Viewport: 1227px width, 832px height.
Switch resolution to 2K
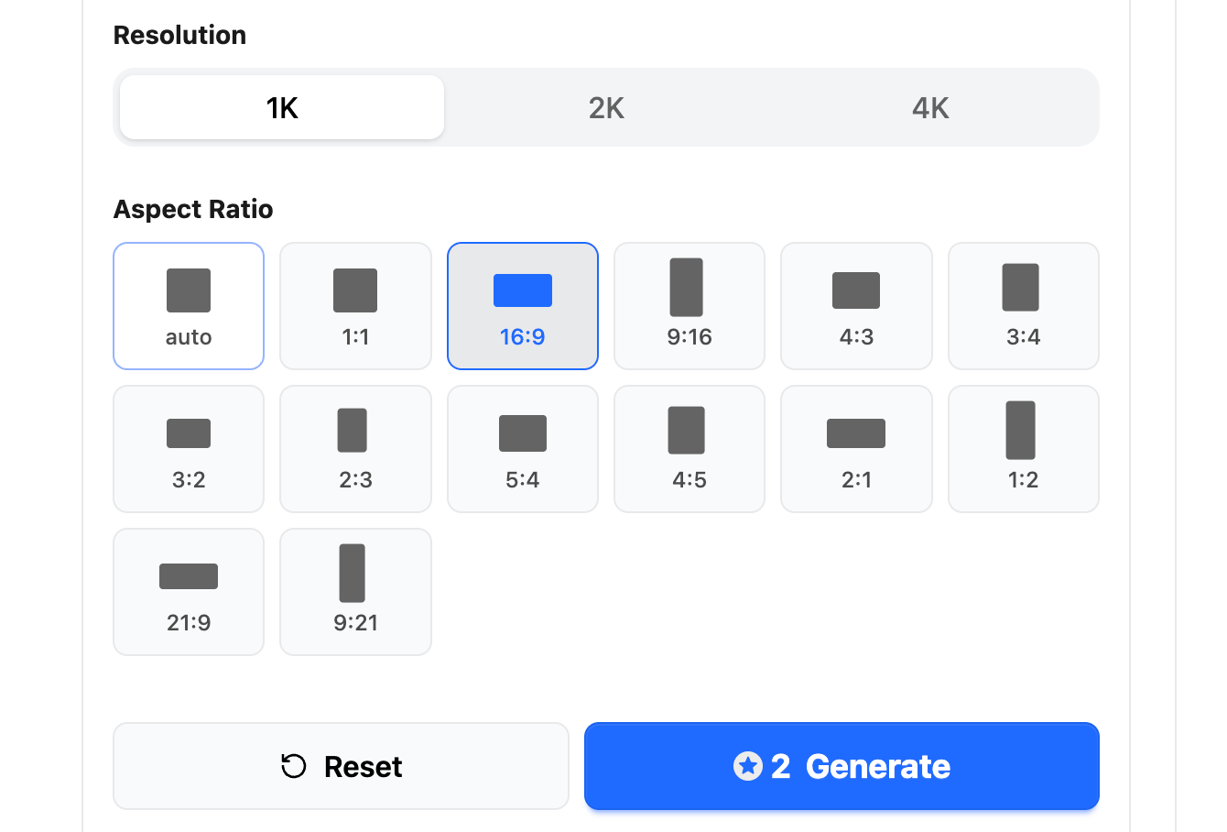coord(606,107)
